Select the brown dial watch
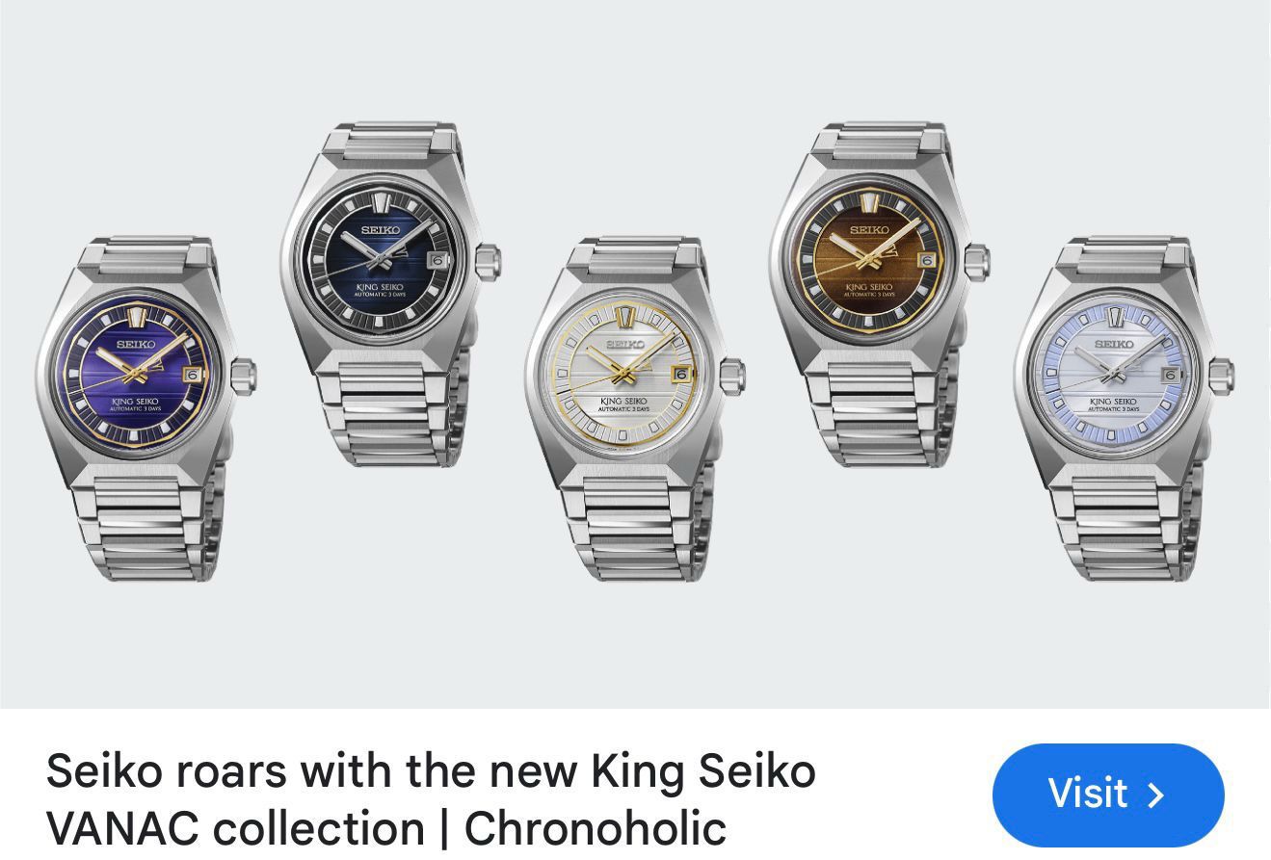This screenshot has height=860, width=1271. [x=879, y=294]
